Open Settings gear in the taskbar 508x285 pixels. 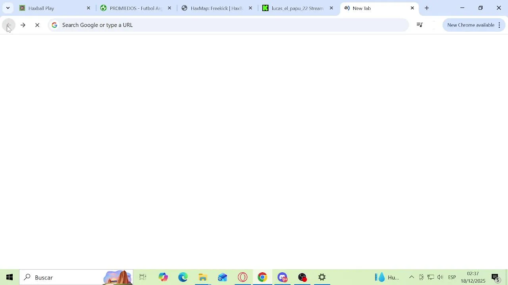(x=322, y=277)
